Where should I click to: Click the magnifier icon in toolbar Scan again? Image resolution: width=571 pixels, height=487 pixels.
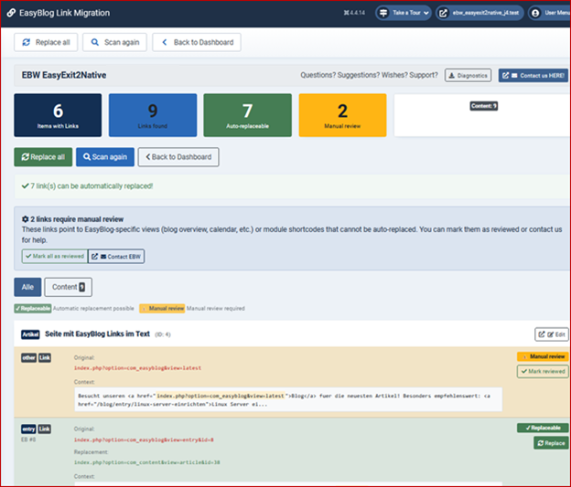pyautogui.click(x=94, y=42)
